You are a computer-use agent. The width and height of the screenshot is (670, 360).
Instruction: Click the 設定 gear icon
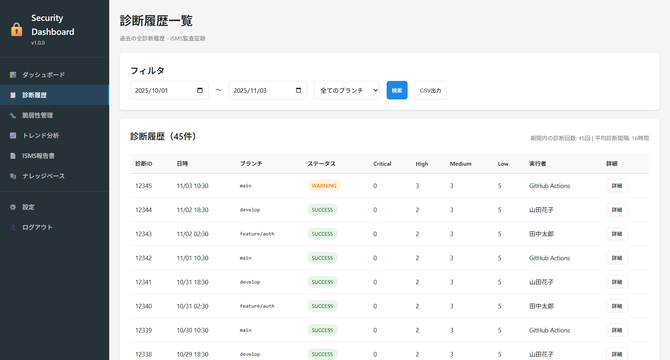[13, 207]
